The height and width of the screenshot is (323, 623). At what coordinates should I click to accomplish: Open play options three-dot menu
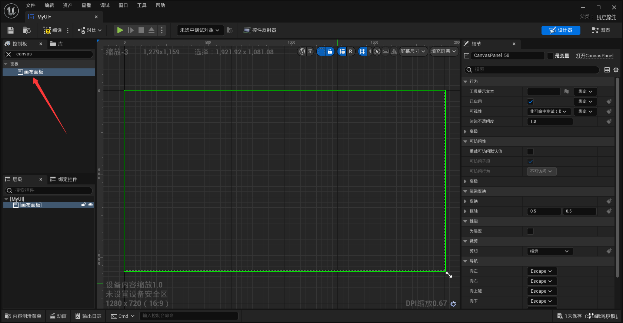click(162, 30)
